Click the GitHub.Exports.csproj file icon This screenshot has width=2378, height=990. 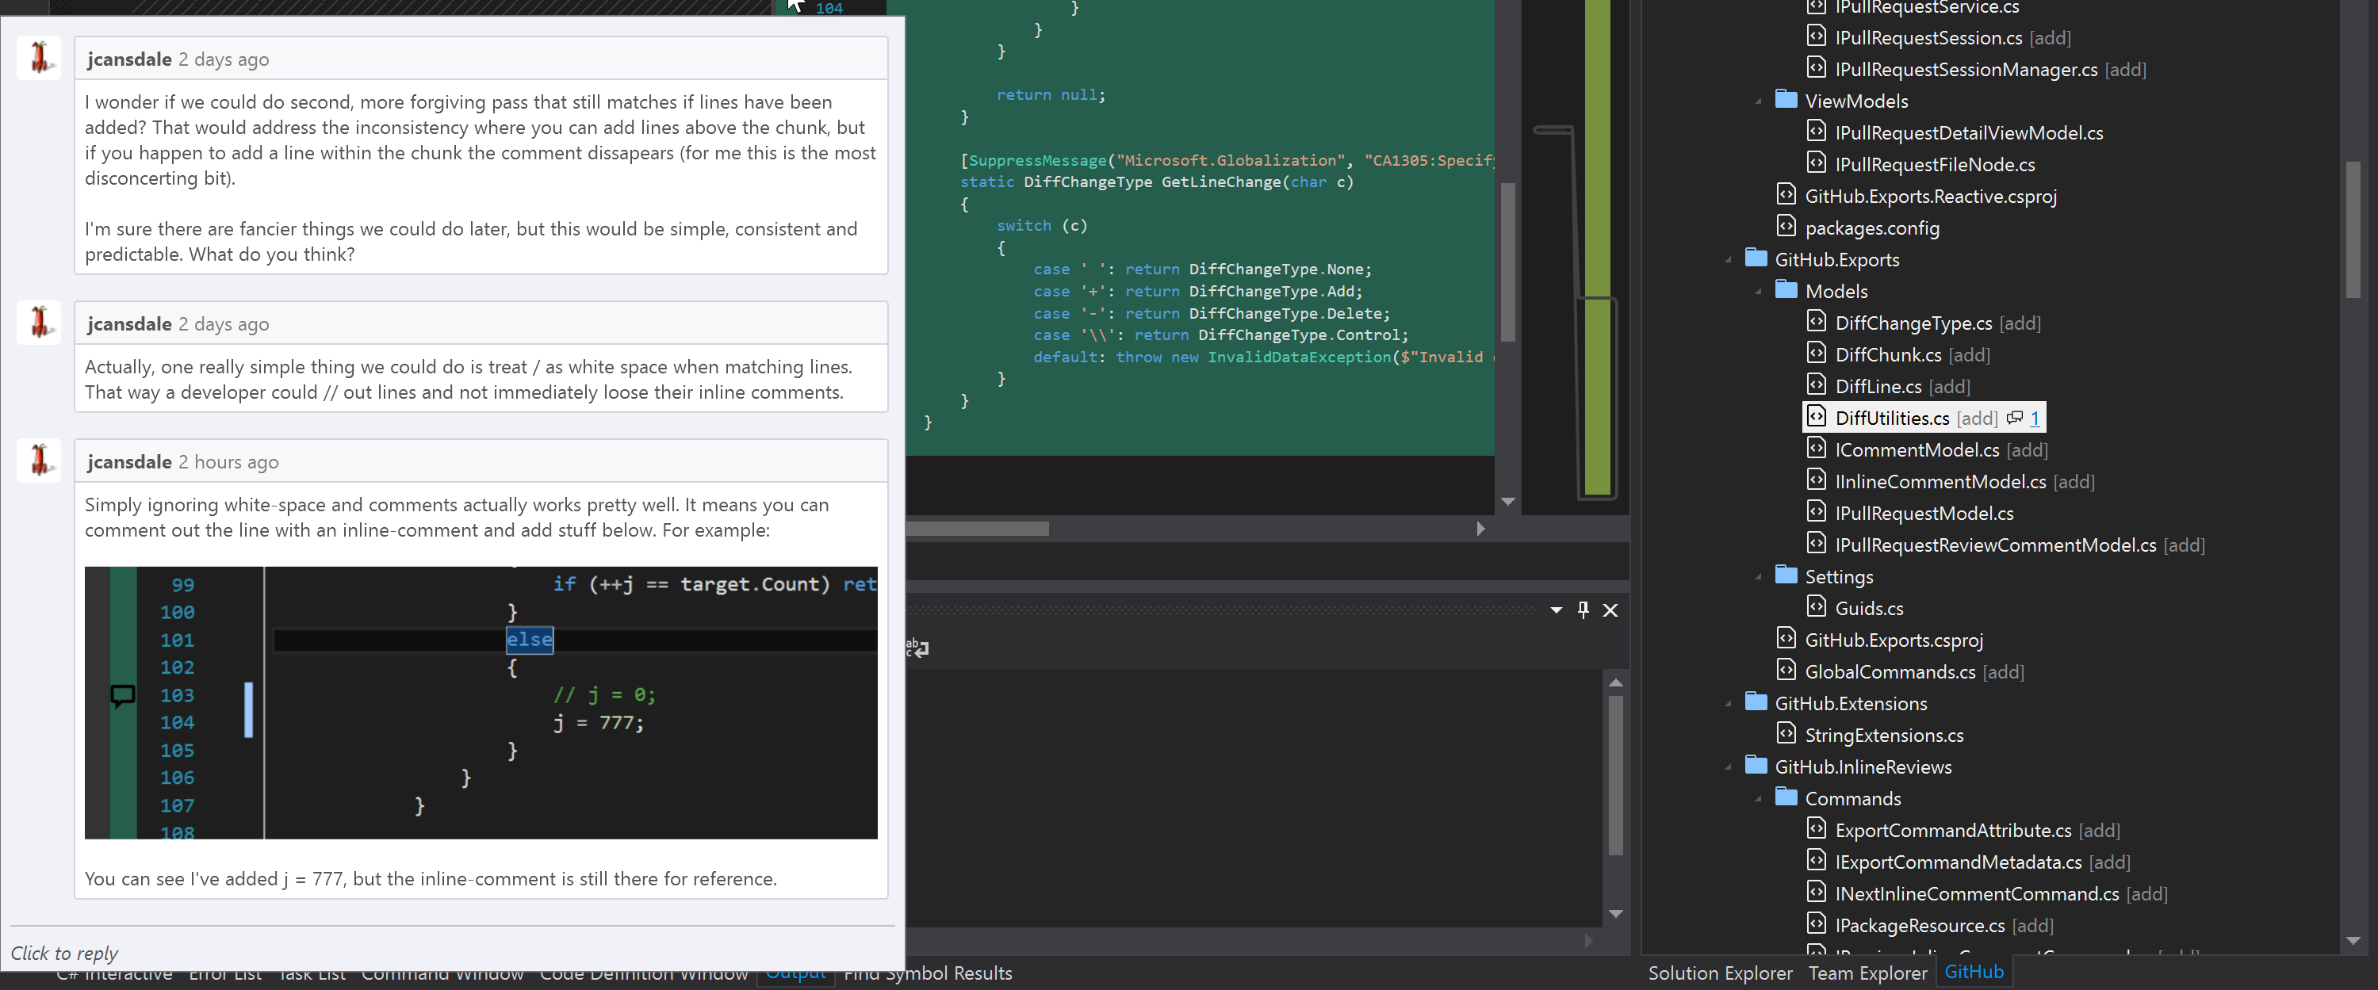click(x=1786, y=639)
